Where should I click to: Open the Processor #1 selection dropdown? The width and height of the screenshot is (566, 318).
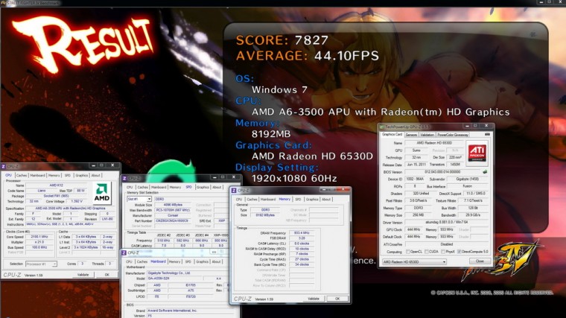point(40,264)
